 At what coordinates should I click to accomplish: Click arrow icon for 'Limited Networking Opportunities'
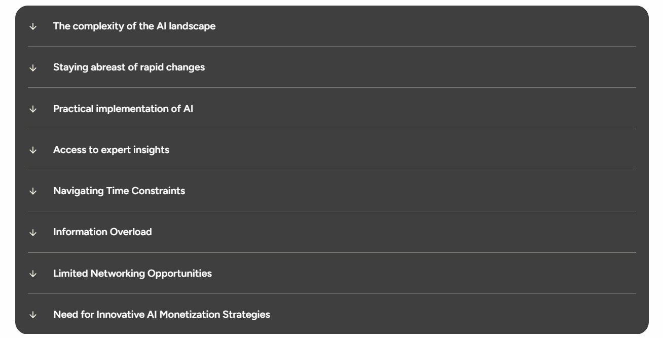pos(33,274)
